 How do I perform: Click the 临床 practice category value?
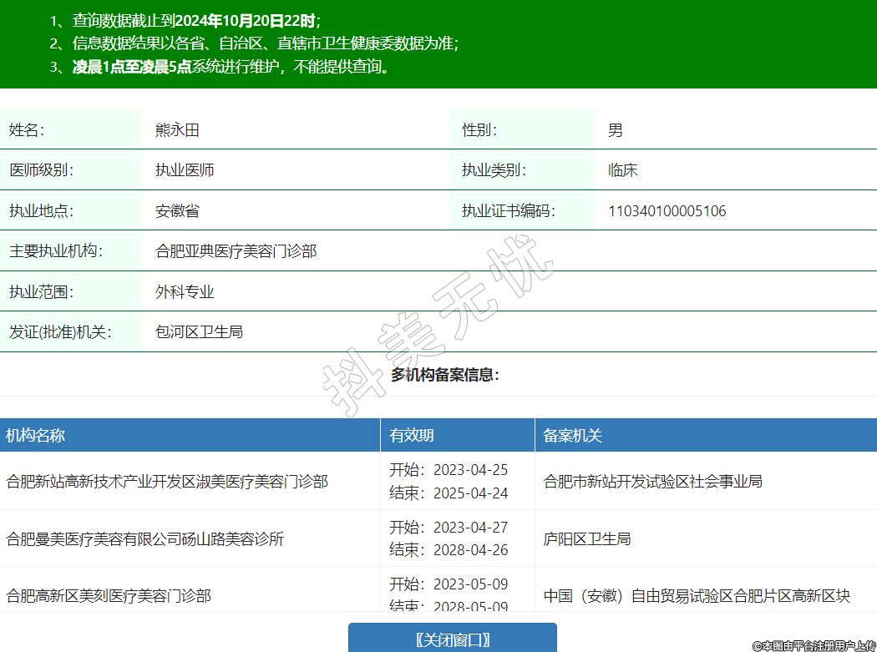point(623,170)
